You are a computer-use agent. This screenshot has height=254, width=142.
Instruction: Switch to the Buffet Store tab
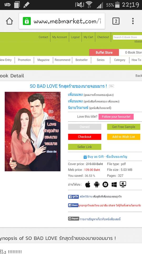point(104,52)
